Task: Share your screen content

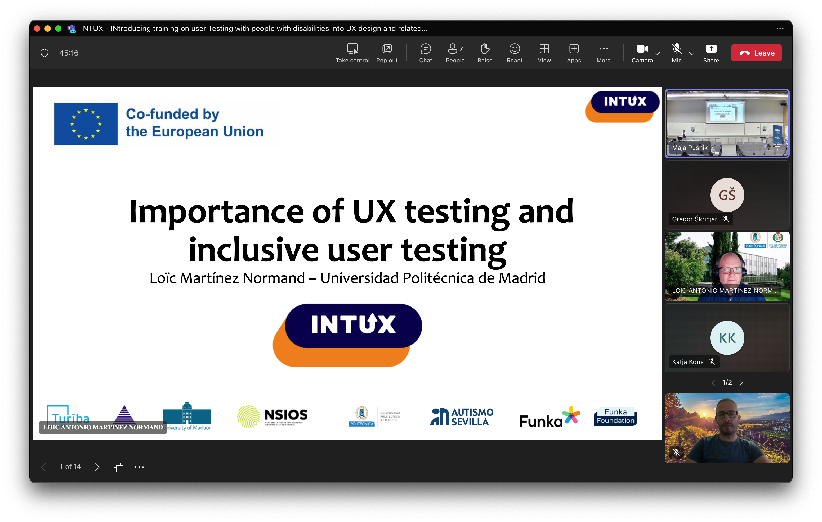Action: (711, 53)
